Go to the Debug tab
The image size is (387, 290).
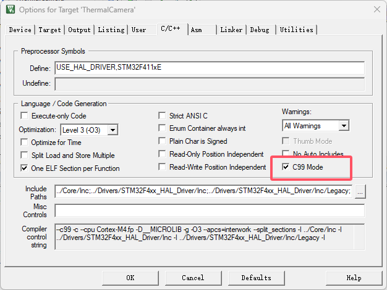(x=260, y=30)
